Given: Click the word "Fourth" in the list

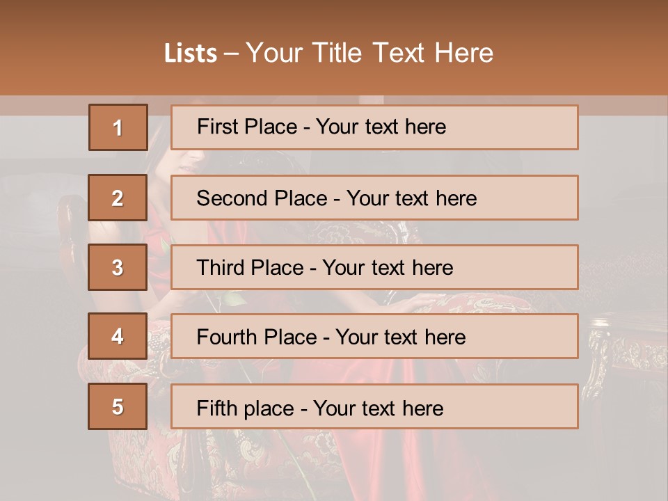Looking at the screenshot, I should (225, 337).
